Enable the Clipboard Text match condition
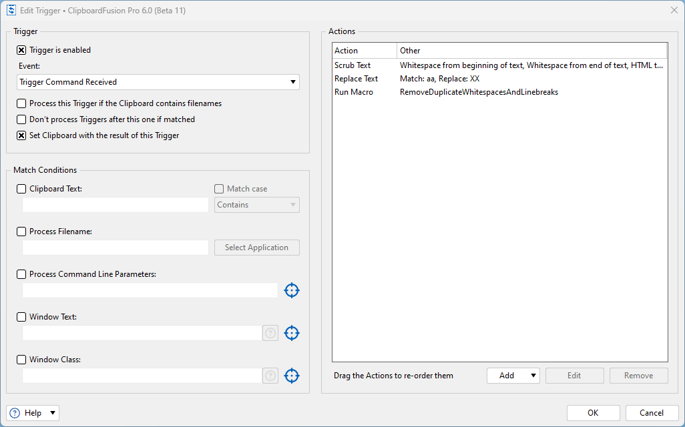 coord(21,189)
